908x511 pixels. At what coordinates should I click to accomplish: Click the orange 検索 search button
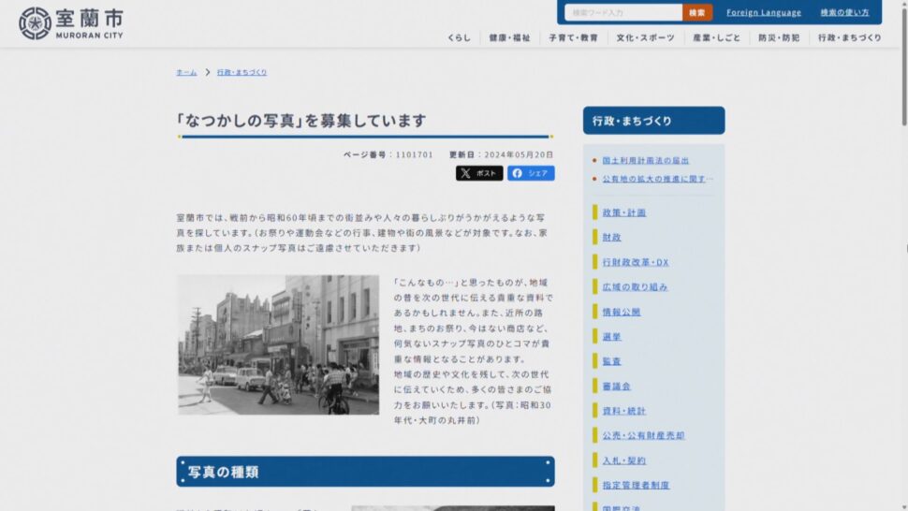pyautogui.click(x=696, y=12)
